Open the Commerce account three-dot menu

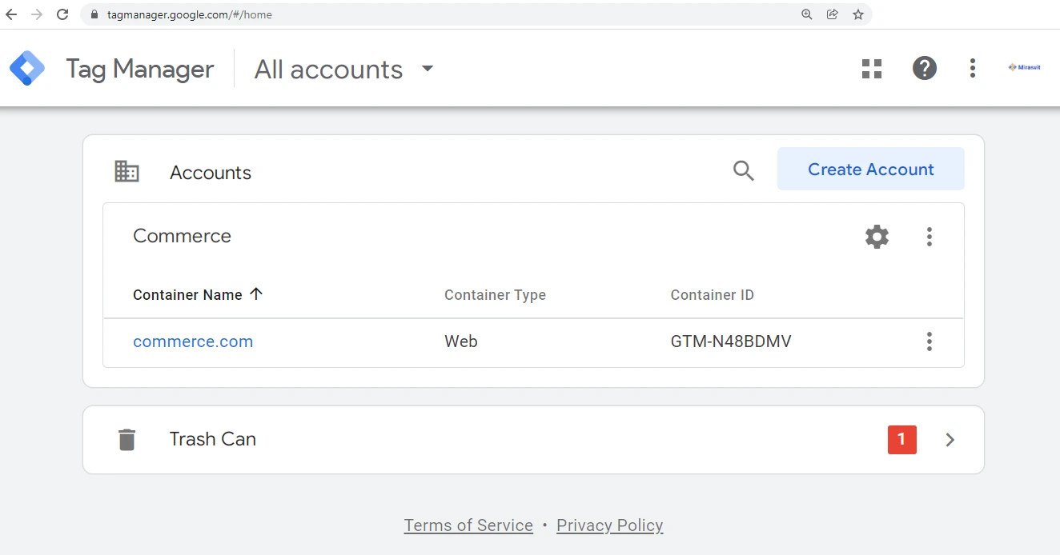(x=929, y=237)
